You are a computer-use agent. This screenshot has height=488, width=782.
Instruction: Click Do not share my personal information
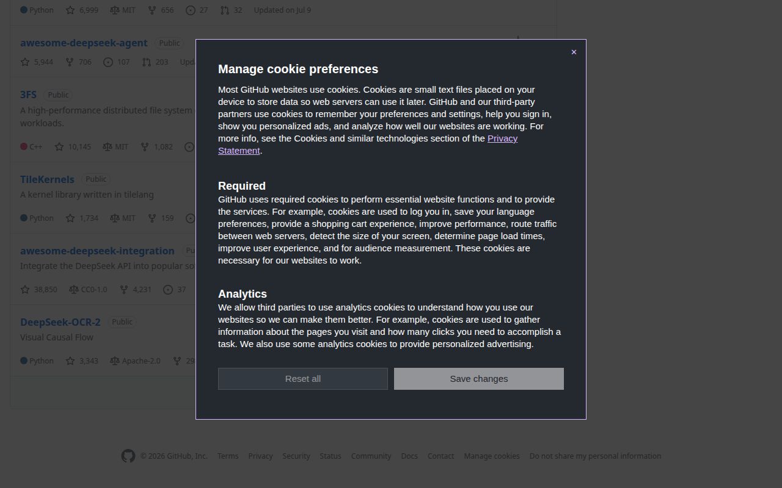595,456
